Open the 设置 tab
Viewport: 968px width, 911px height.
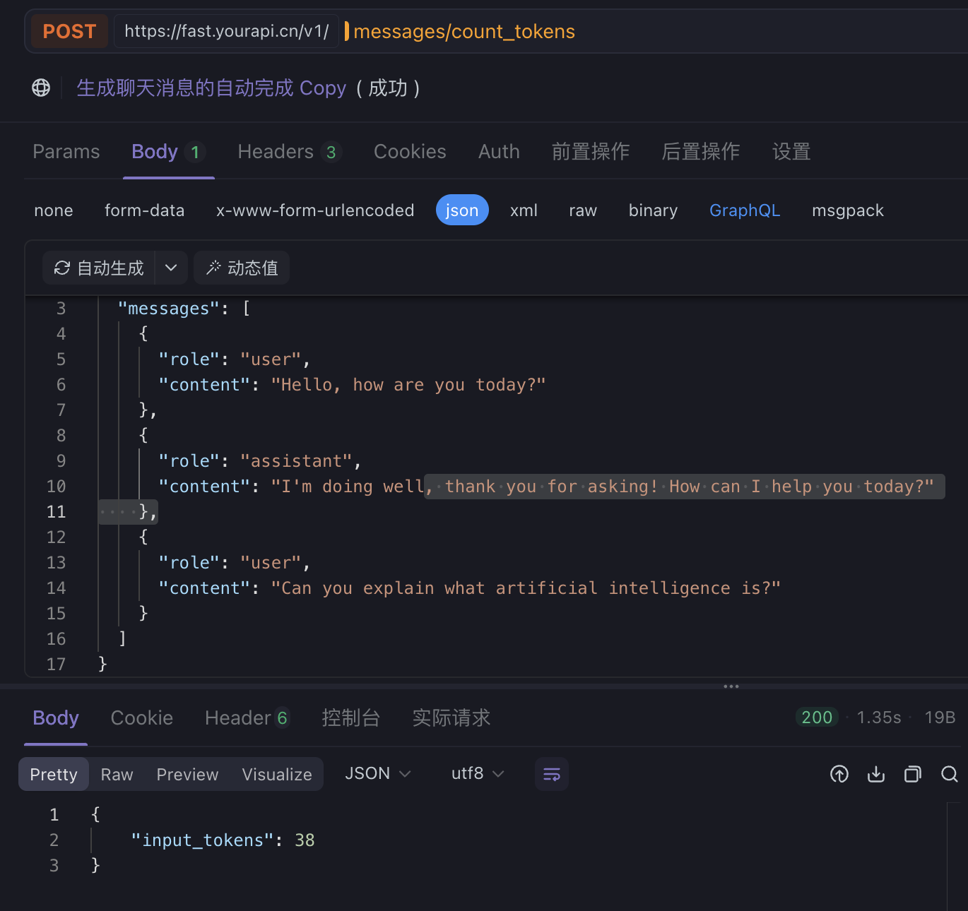791,152
